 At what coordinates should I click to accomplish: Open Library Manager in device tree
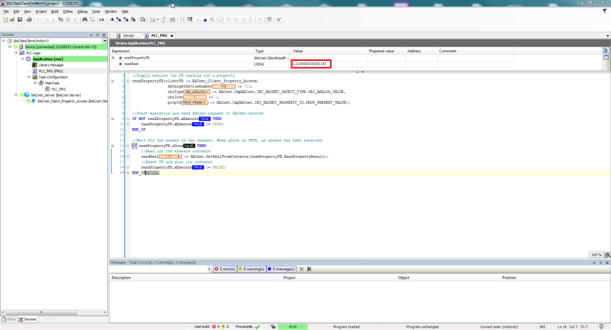pyautogui.click(x=51, y=65)
